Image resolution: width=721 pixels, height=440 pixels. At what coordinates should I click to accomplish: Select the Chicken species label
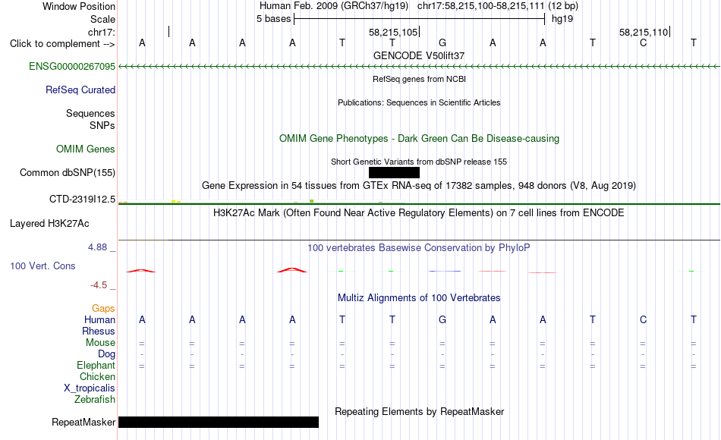[97, 377]
